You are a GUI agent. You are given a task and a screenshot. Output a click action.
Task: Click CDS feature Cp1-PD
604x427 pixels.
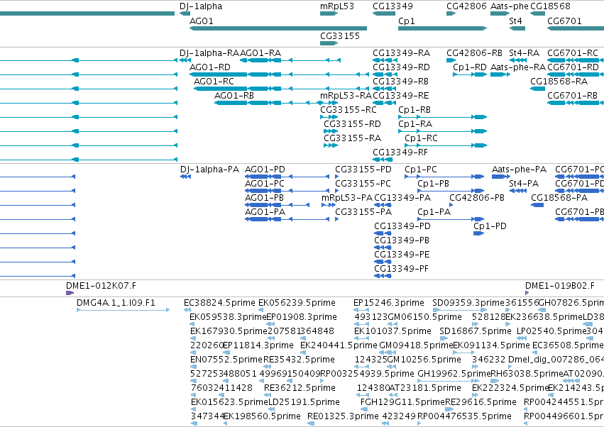(x=479, y=233)
